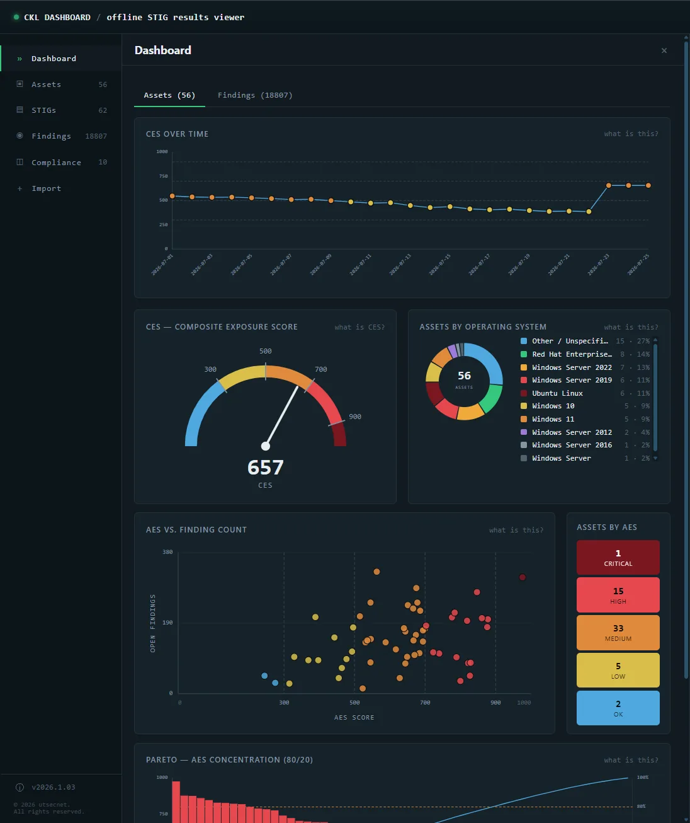The image size is (690, 823).
Task: Select the Critical AES tile
Action: coord(618,557)
